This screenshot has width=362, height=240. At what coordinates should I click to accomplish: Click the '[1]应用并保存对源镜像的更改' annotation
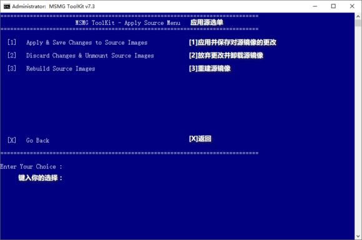(x=232, y=42)
